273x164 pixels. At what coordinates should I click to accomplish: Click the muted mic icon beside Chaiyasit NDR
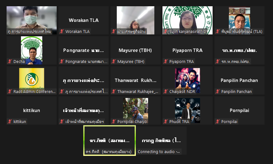tap(166, 91)
